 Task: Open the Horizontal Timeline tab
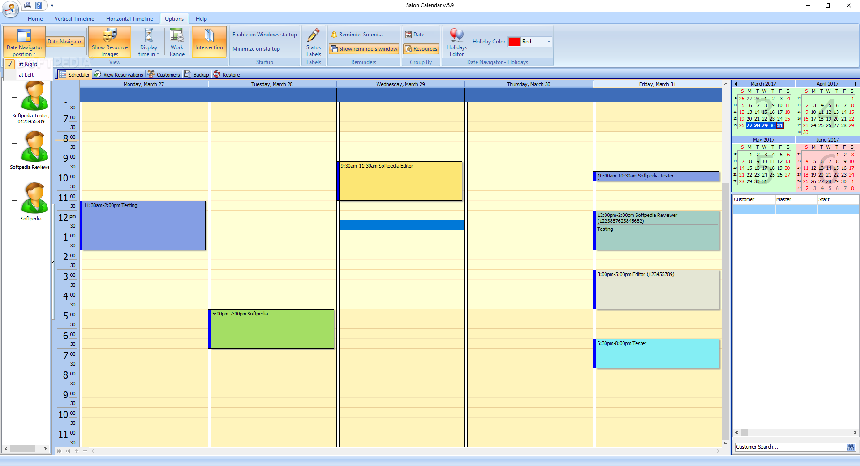[x=129, y=19]
